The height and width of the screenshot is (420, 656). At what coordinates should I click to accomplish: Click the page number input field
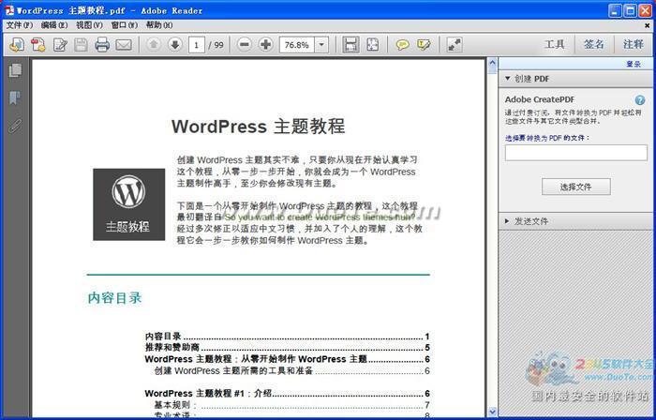pyautogui.click(x=197, y=45)
